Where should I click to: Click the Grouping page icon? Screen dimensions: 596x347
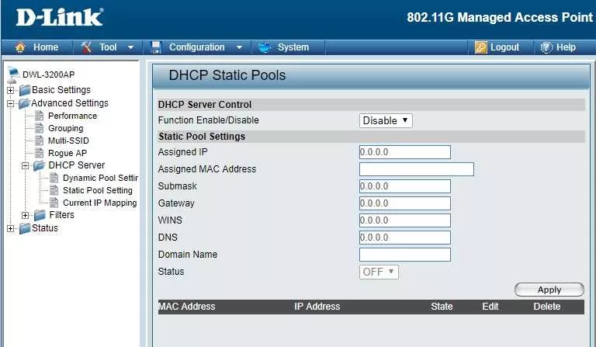click(39, 128)
